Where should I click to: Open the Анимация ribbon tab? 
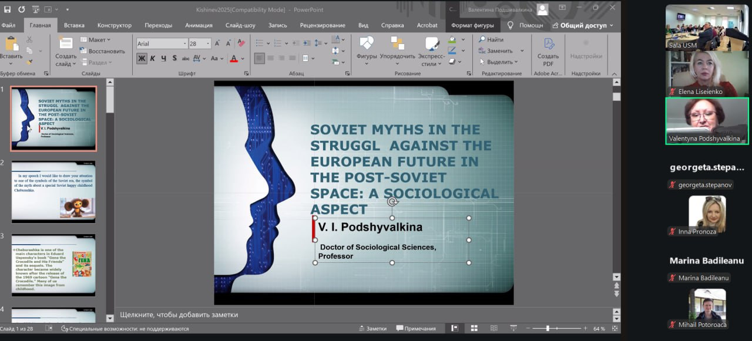tap(199, 25)
